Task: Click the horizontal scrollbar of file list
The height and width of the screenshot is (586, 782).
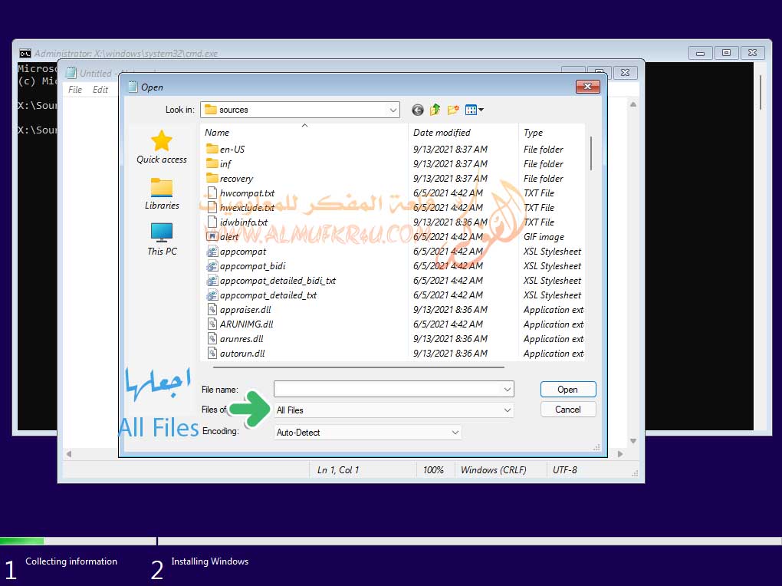Action: tap(358, 367)
